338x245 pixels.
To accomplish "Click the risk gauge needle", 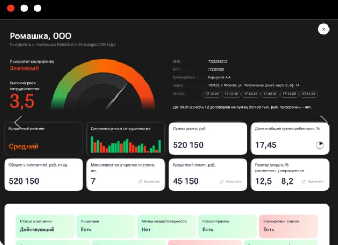I will (x=116, y=97).
